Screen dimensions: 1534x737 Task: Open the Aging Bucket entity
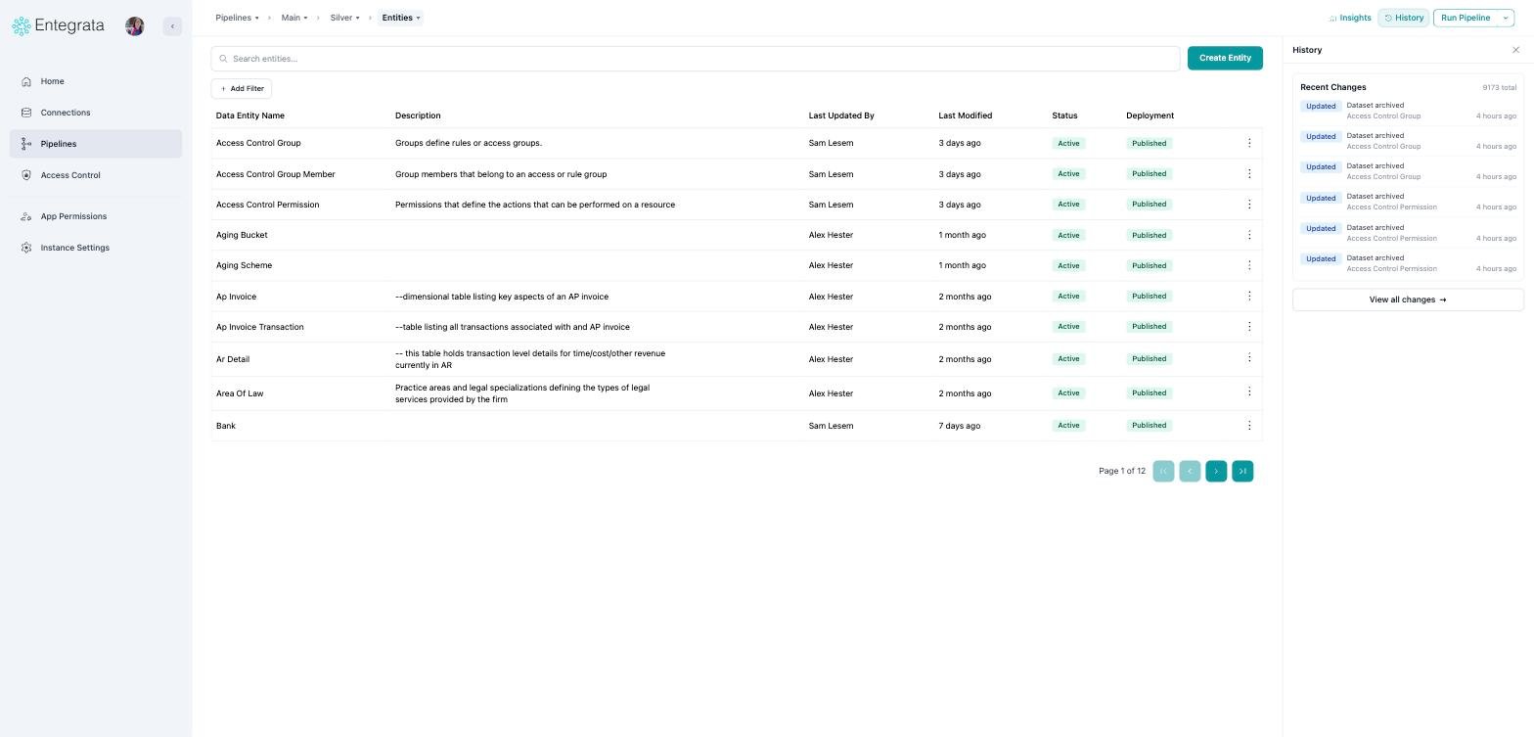point(242,235)
